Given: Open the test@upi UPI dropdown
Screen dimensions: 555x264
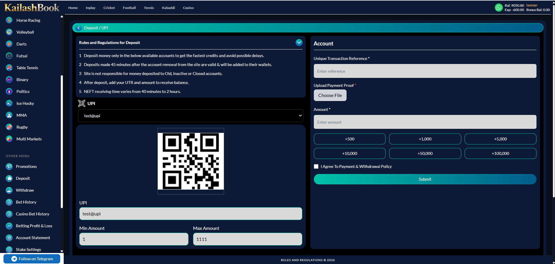Looking at the screenshot, I should click(x=191, y=116).
